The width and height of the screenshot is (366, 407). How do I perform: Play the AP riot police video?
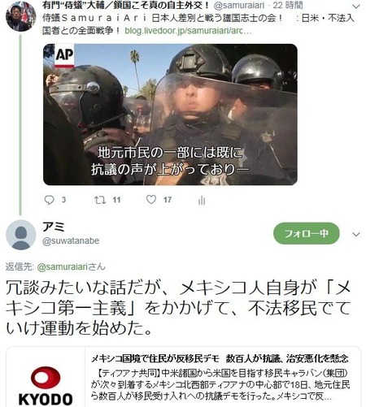170,115
